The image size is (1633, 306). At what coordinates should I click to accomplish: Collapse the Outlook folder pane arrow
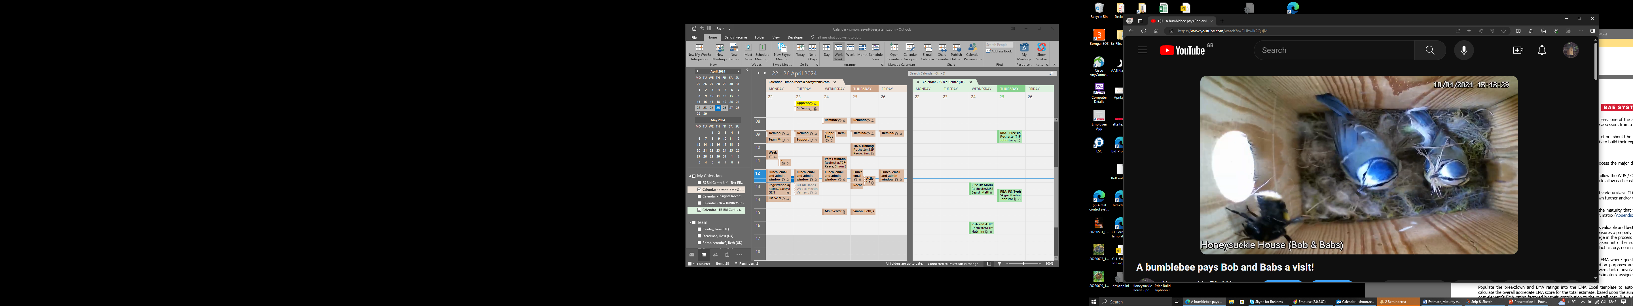747,70
